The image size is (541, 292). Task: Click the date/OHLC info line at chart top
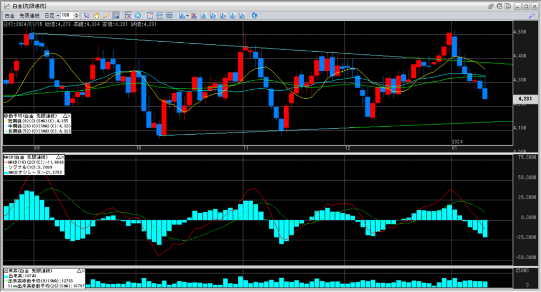click(x=80, y=24)
